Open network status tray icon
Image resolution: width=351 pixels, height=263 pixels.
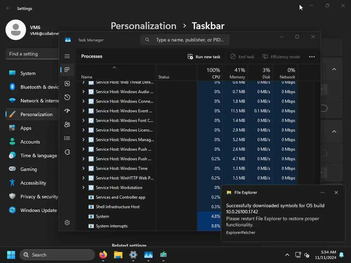tap(298, 255)
